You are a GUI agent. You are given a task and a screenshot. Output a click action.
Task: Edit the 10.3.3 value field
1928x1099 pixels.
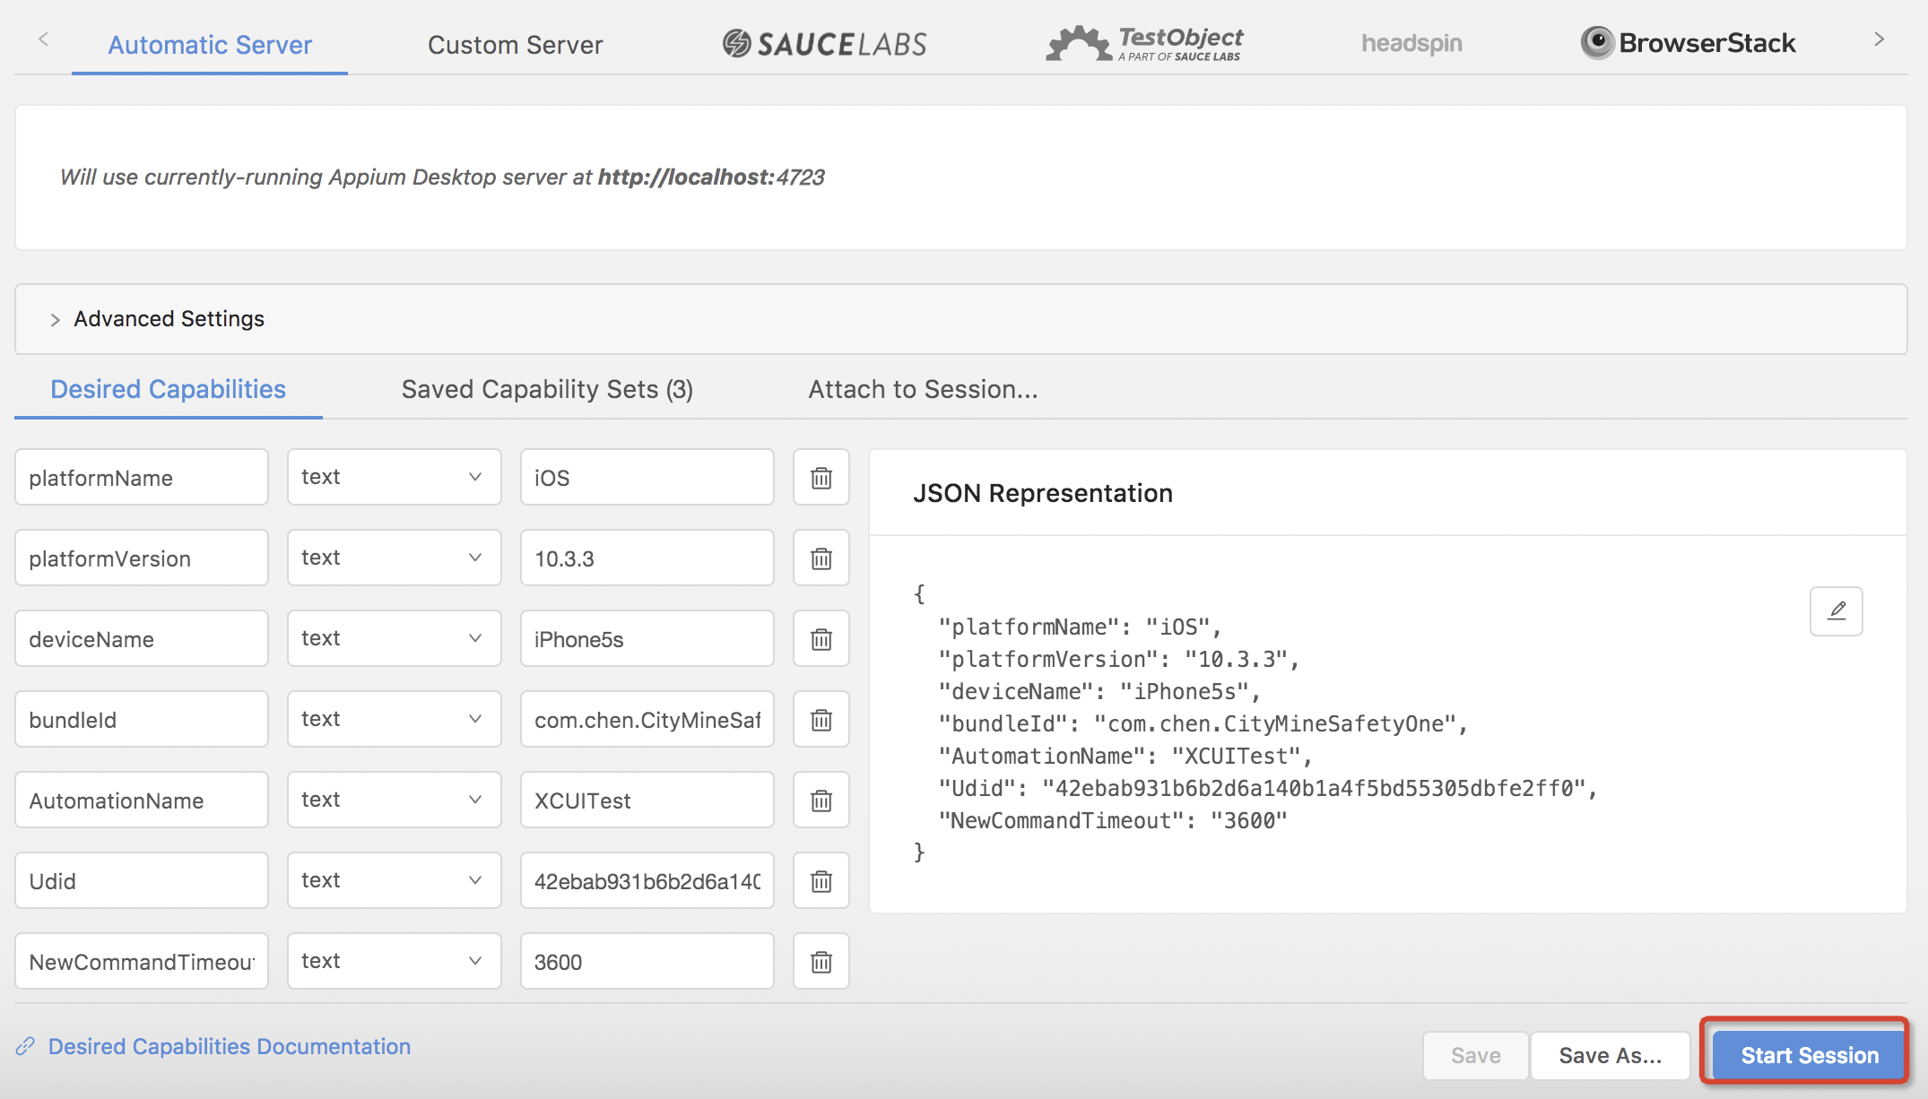pyautogui.click(x=647, y=558)
